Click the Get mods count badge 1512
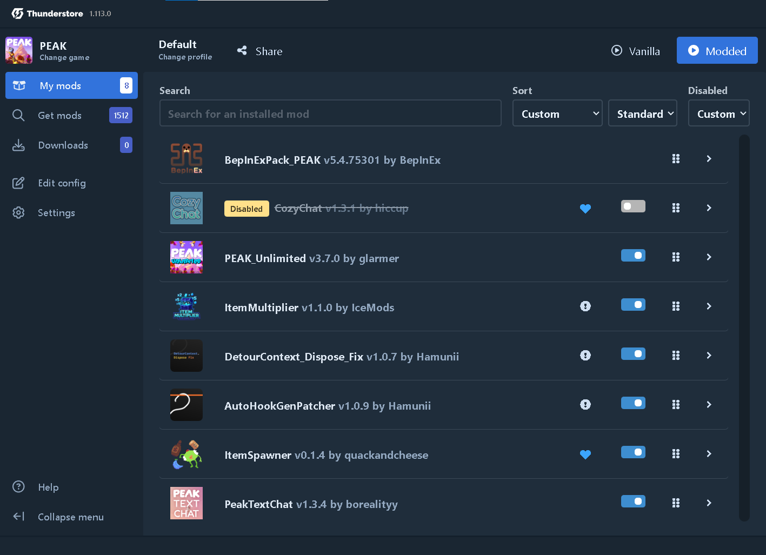 pyautogui.click(x=121, y=115)
